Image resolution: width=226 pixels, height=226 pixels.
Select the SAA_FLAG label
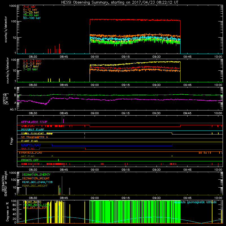28,149
